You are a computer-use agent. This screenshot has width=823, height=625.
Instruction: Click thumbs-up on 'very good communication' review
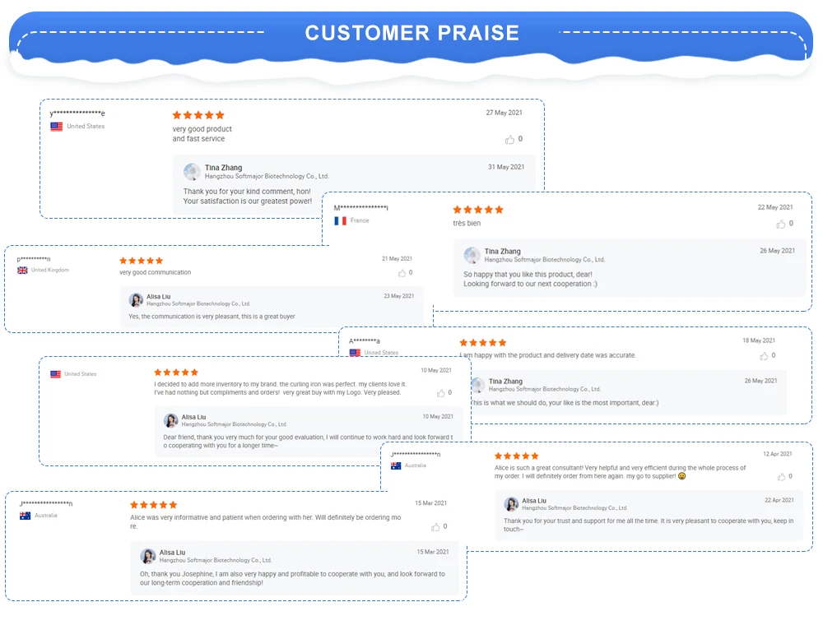tap(402, 273)
